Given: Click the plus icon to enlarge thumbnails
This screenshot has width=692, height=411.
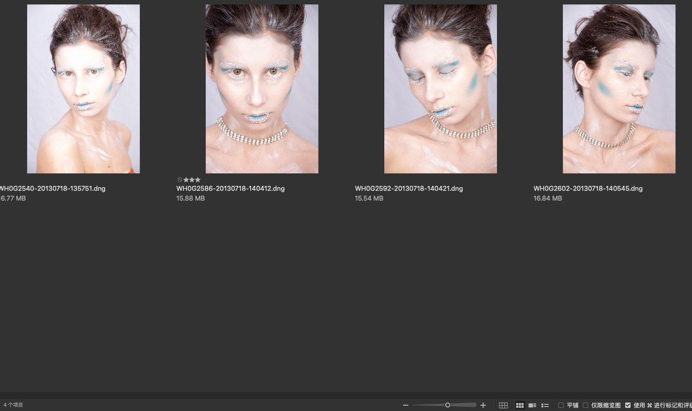Looking at the screenshot, I should coord(483,405).
